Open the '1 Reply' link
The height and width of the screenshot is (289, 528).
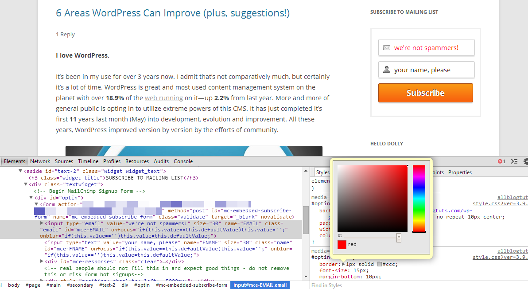(x=65, y=35)
